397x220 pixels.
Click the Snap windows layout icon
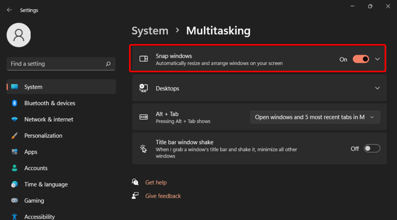point(143,59)
